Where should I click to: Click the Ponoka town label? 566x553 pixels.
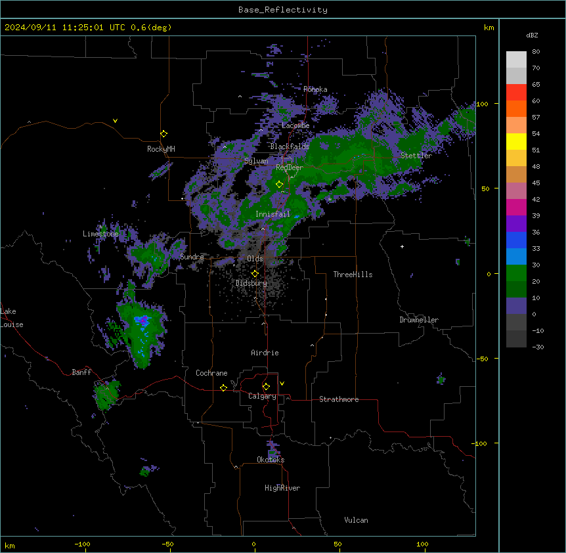pos(315,89)
